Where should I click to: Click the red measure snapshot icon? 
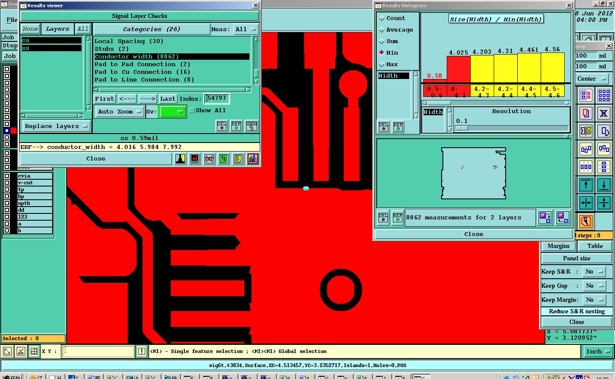click(195, 159)
